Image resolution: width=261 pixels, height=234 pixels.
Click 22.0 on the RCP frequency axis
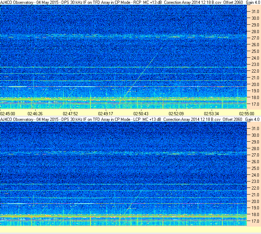(255, 71)
